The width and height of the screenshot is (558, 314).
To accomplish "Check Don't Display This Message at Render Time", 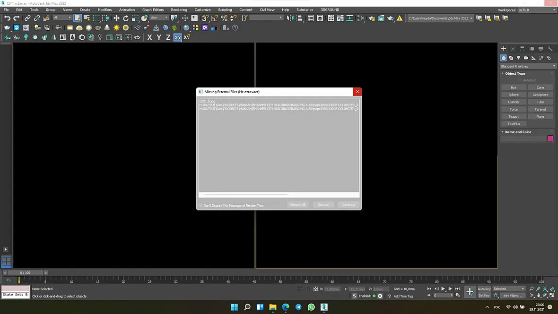I will pyautogui.click(x=201, y=205).
